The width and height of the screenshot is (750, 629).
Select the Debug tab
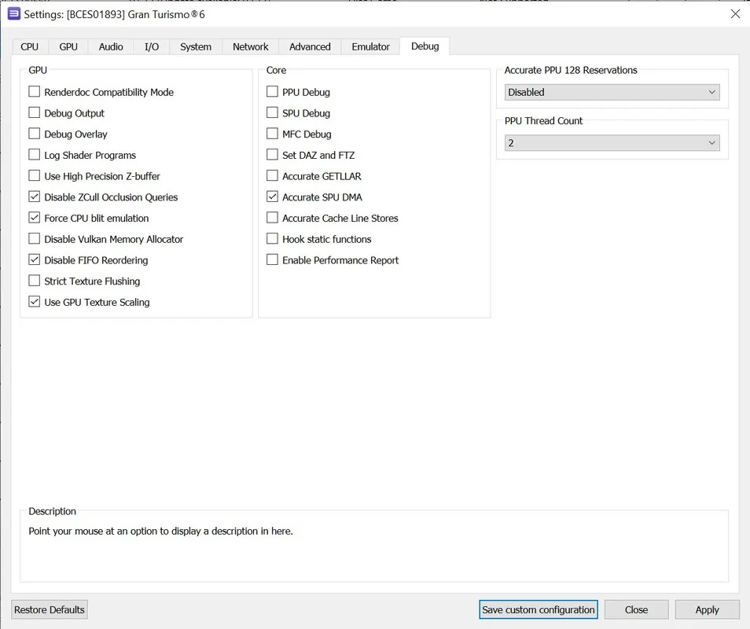tap(425, 46)
